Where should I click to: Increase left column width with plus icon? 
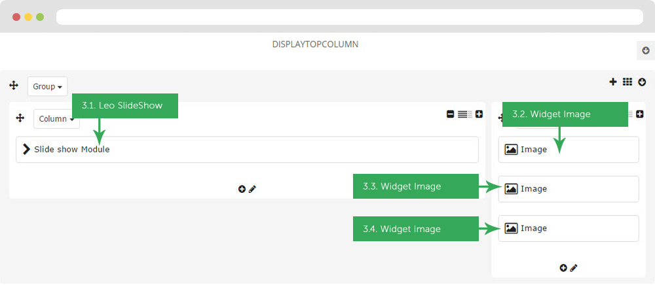(x=479, y=114)
